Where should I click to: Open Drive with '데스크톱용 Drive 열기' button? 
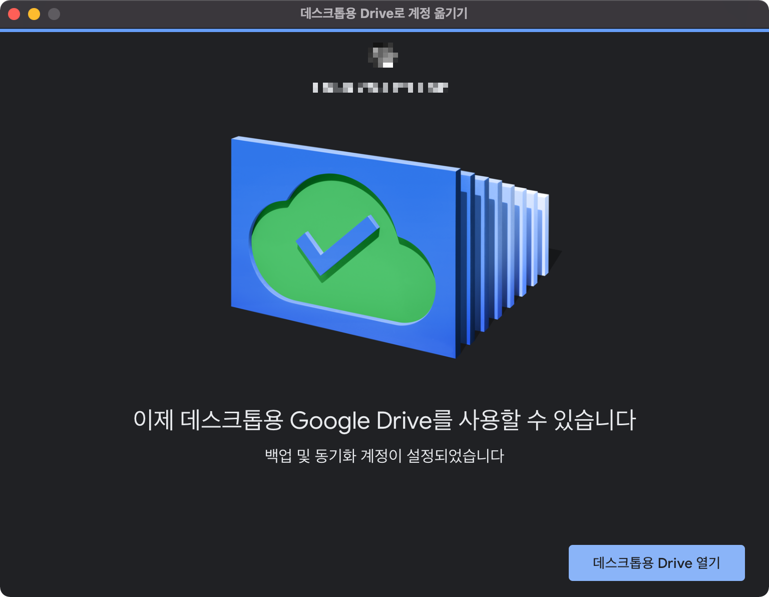[x=656, y=563]
